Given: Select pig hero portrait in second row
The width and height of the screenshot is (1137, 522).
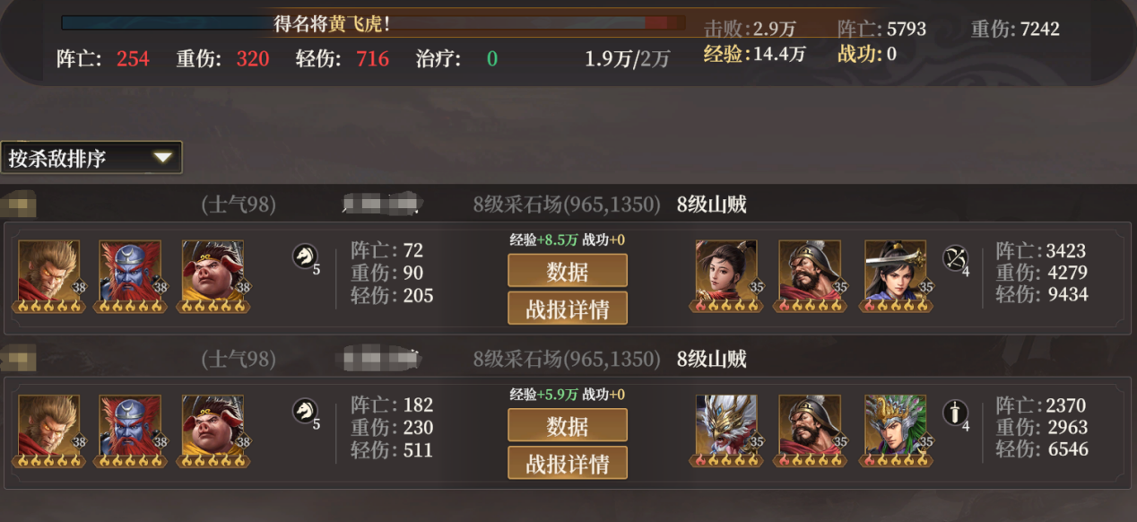Looking at the screenshot, I should [x=213, y=428].
